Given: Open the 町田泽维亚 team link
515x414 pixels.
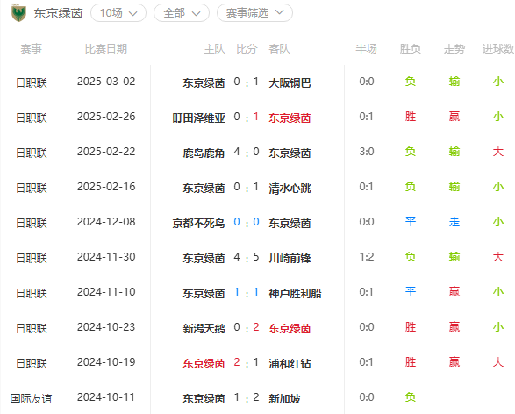Looking at the screenshot, I should pyautogui.click(x=198, y=118).
